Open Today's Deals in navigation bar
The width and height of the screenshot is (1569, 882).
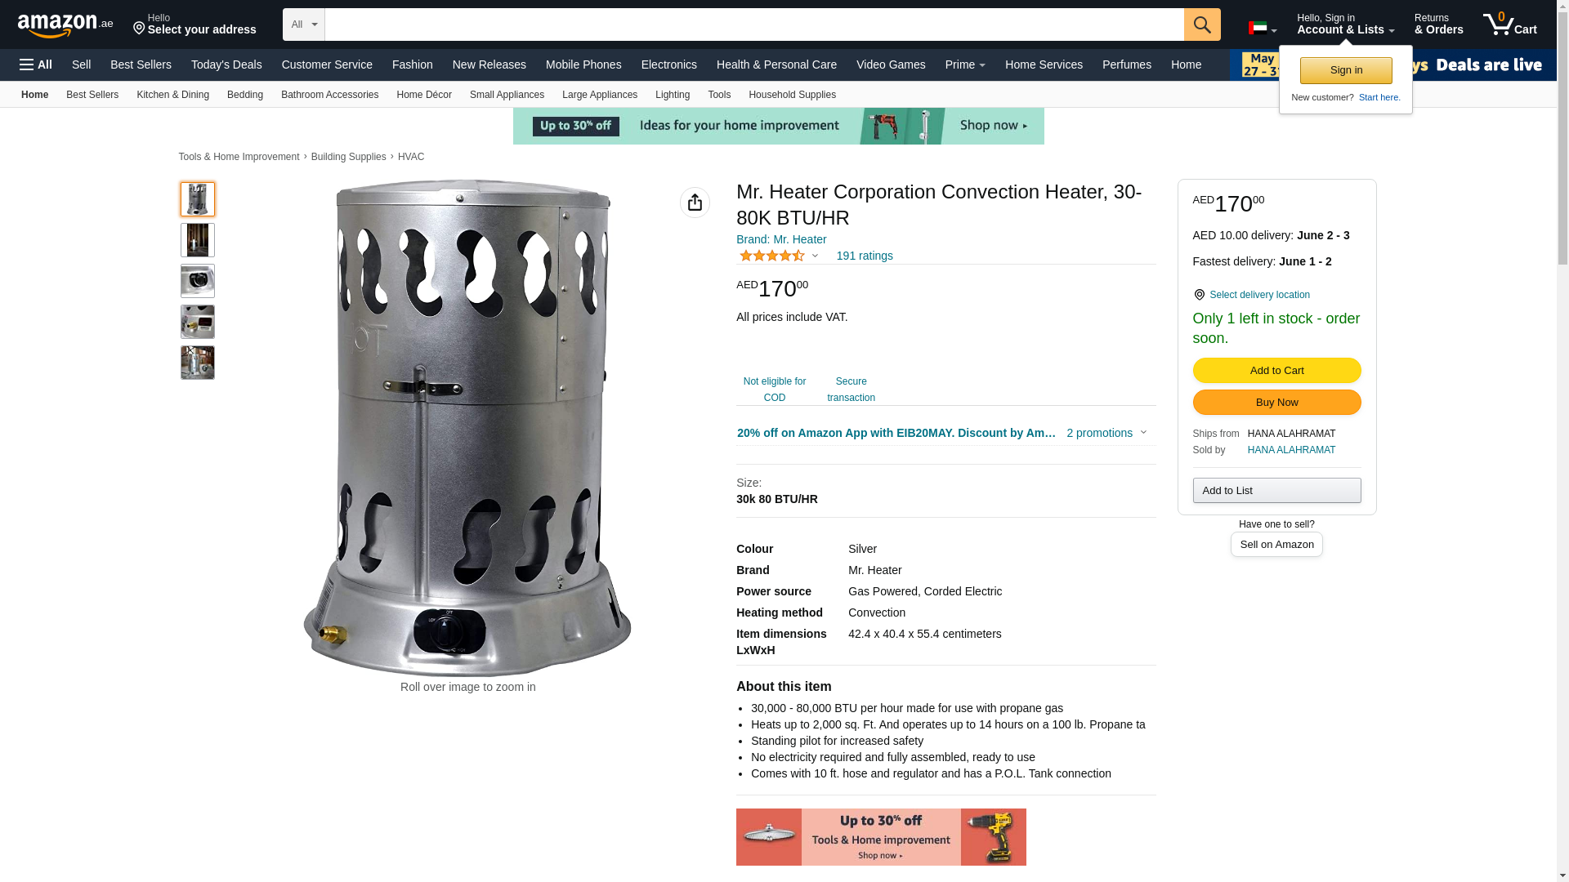coord(226,65)
